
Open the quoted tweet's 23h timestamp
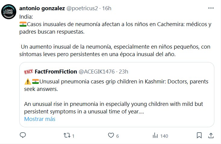tap(123, 71)
